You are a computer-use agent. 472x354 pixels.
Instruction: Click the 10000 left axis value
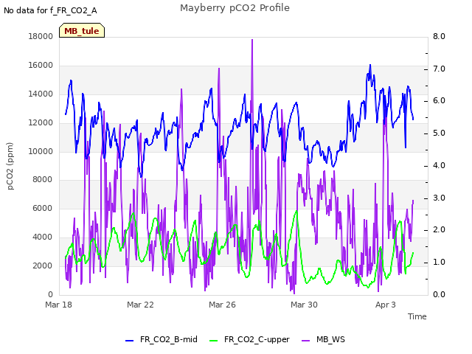point(41,151)
